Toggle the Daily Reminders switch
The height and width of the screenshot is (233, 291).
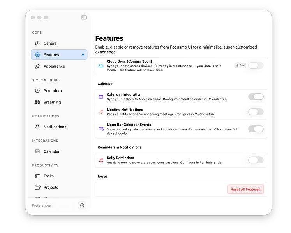[256, 160]
